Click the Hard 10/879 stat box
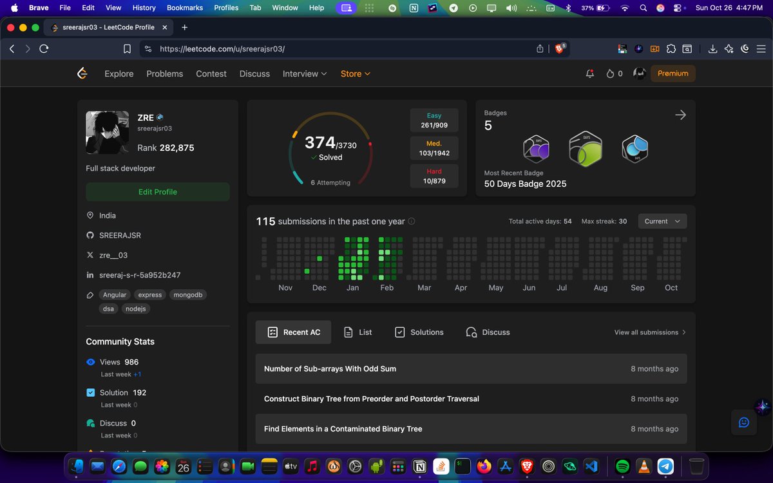The image size is (773, 483). 434,176
